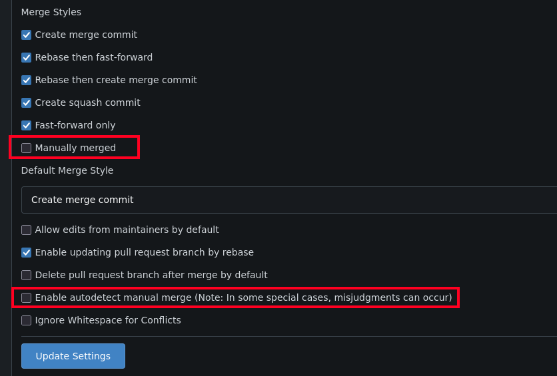Click the 'Create squash commit' label text
Viewport: 557px width, 376px height.
[x=87, y=102]
